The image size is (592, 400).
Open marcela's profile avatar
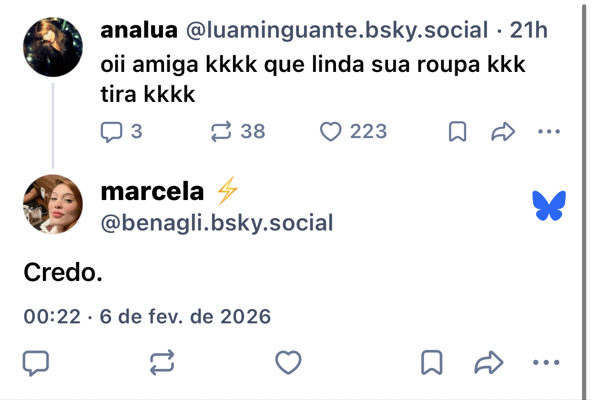point(53,204)
